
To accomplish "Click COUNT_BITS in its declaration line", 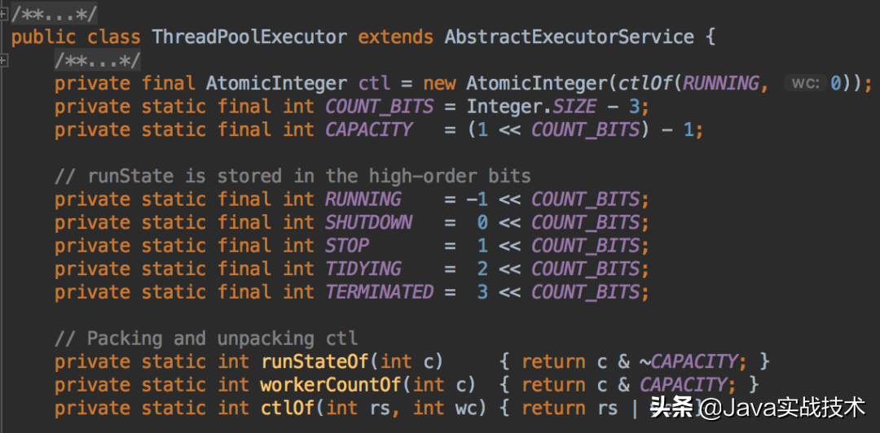I will click(380, 107).
